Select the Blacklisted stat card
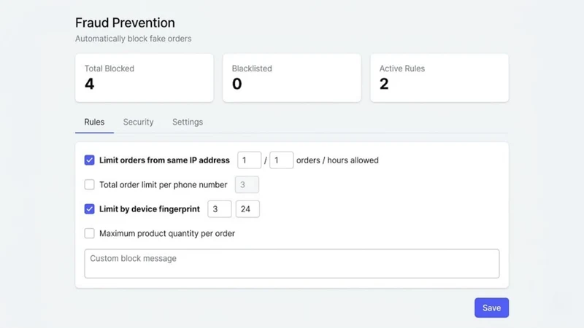This screenshot has height=328, width=584. (291, 78)
